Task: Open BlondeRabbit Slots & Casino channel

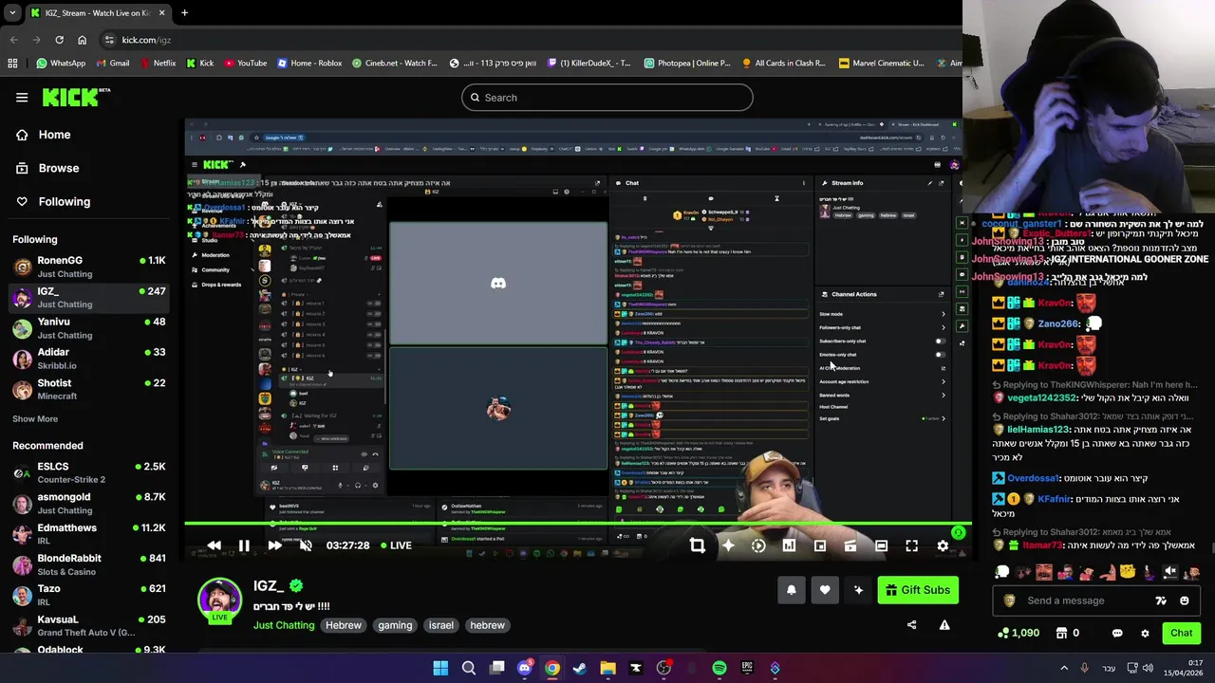Action: click(x=90, y=564)
